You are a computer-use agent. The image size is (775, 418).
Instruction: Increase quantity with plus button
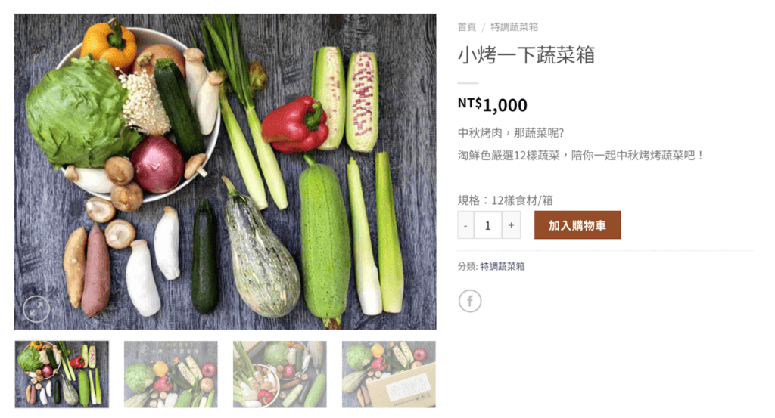511,225
